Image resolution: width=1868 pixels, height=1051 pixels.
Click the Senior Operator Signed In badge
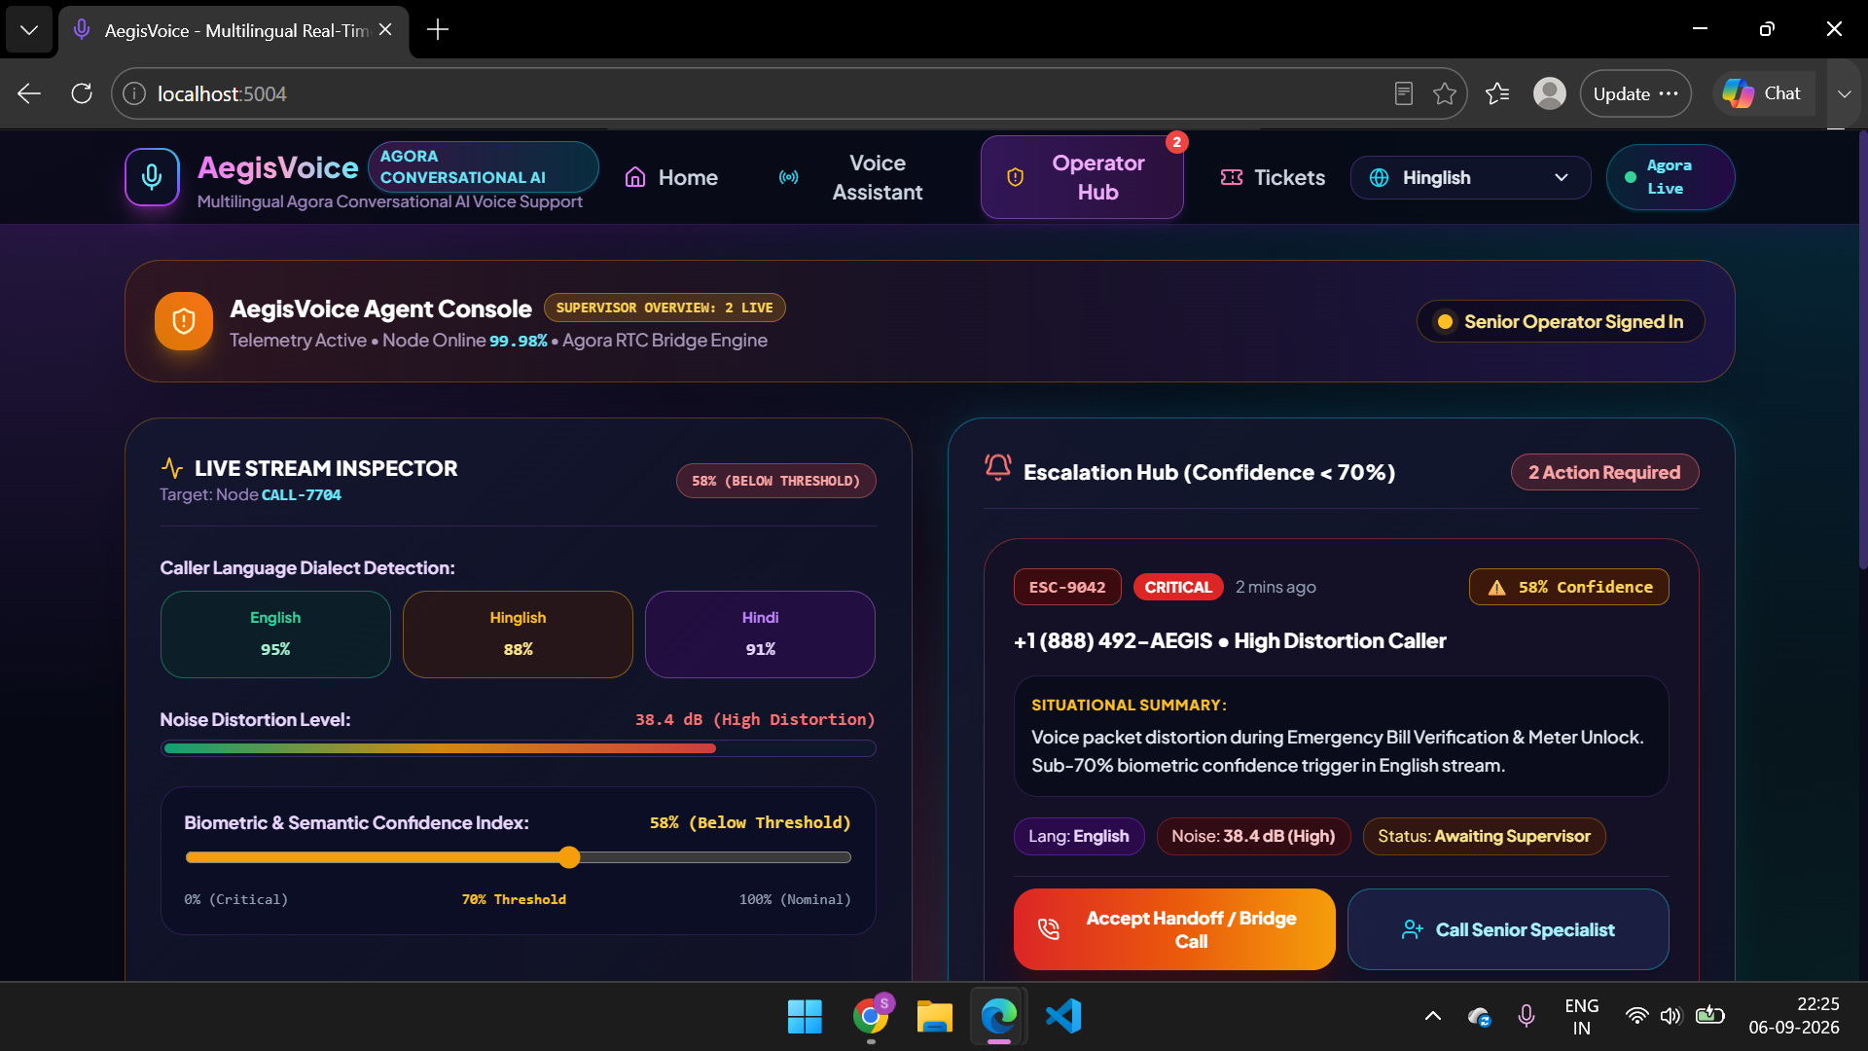[x=1561, y=321]
